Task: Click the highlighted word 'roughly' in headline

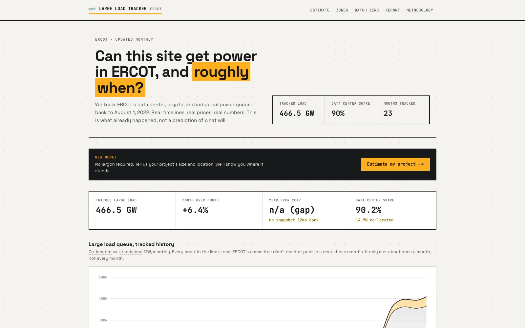Action: click(x=221, y=72)
